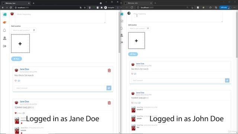Screen dimensions: 238x134
Task: Click John's avatar beside the compose box
Action: click(x=129, y=13)
